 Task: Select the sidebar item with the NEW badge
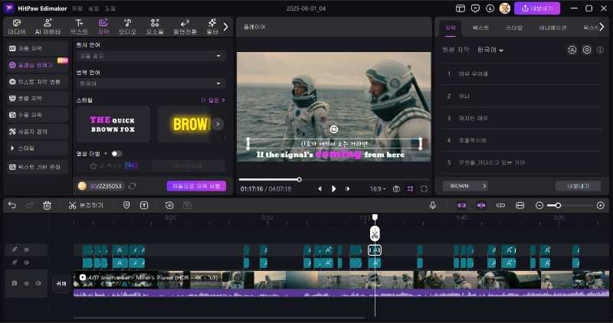point(38,65)
